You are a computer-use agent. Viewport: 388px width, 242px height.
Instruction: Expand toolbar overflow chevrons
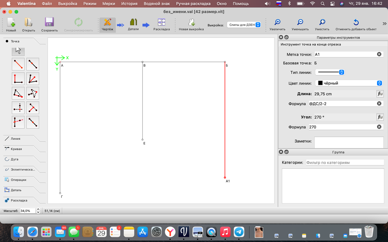point(384,24)
